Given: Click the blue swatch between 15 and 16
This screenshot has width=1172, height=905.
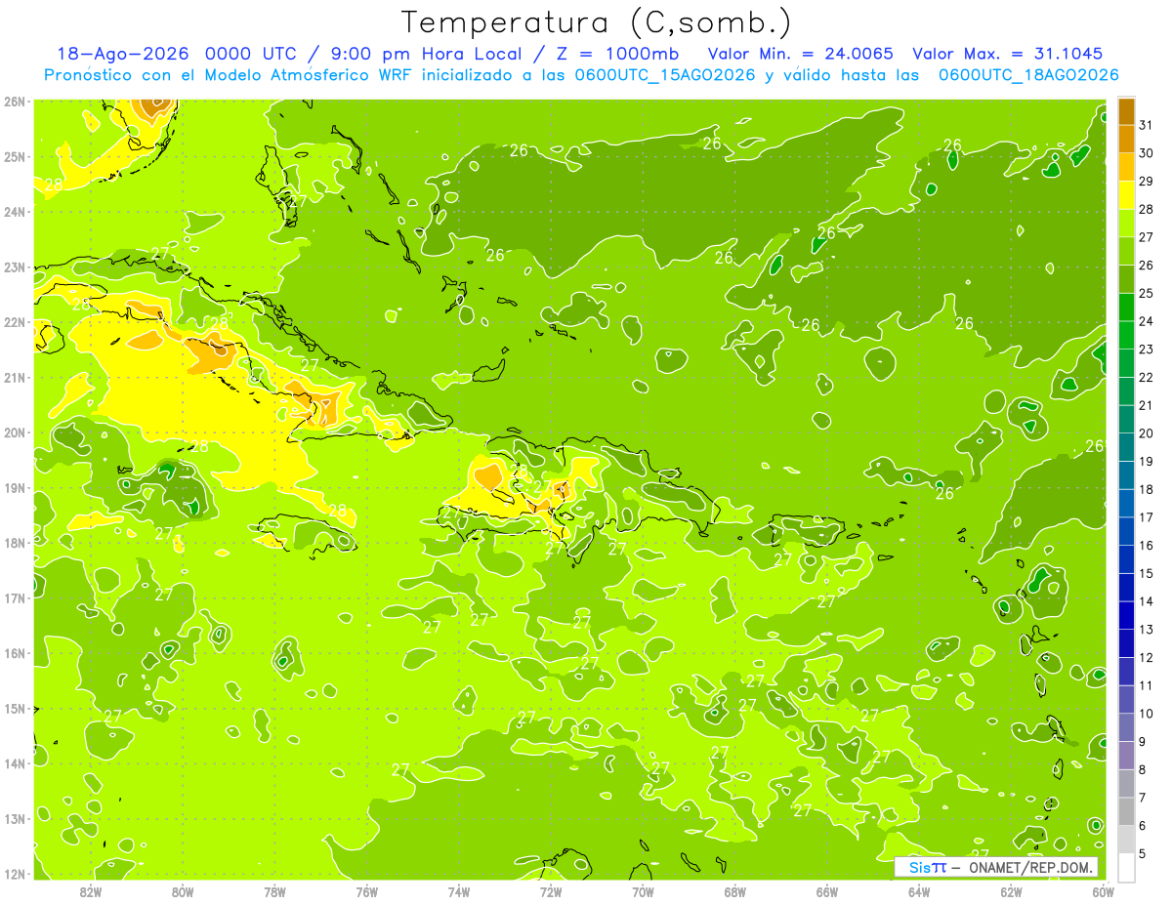Looking at the screenshot, I should [x=1126, y=558].
